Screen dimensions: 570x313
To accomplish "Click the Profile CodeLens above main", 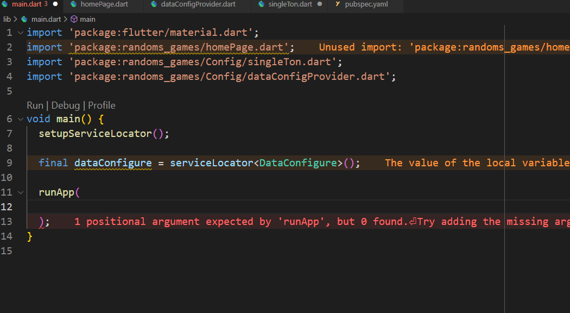I will coord(102,105).
